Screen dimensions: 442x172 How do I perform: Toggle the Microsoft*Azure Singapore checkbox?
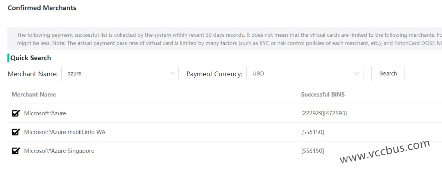pyautogui.click(x=16, y=151)
